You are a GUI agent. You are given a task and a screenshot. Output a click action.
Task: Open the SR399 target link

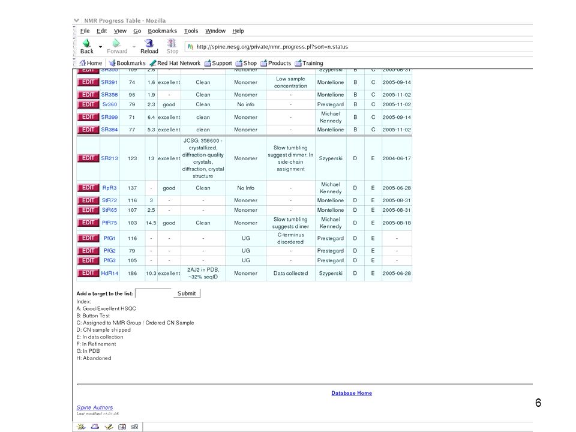click(109, 117)
